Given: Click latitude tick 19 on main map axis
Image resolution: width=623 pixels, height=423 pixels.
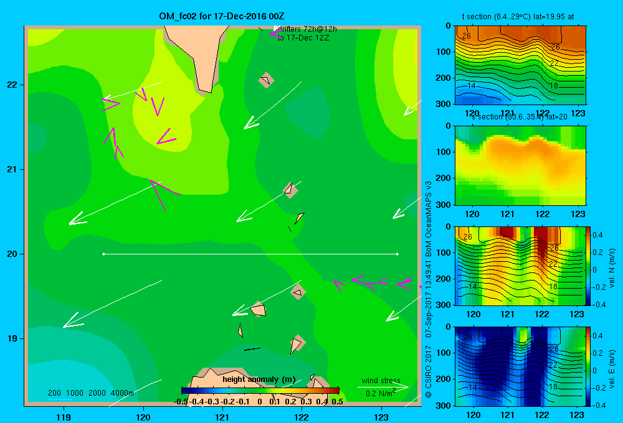Looking at the screenshot, I should pos(12,338).
